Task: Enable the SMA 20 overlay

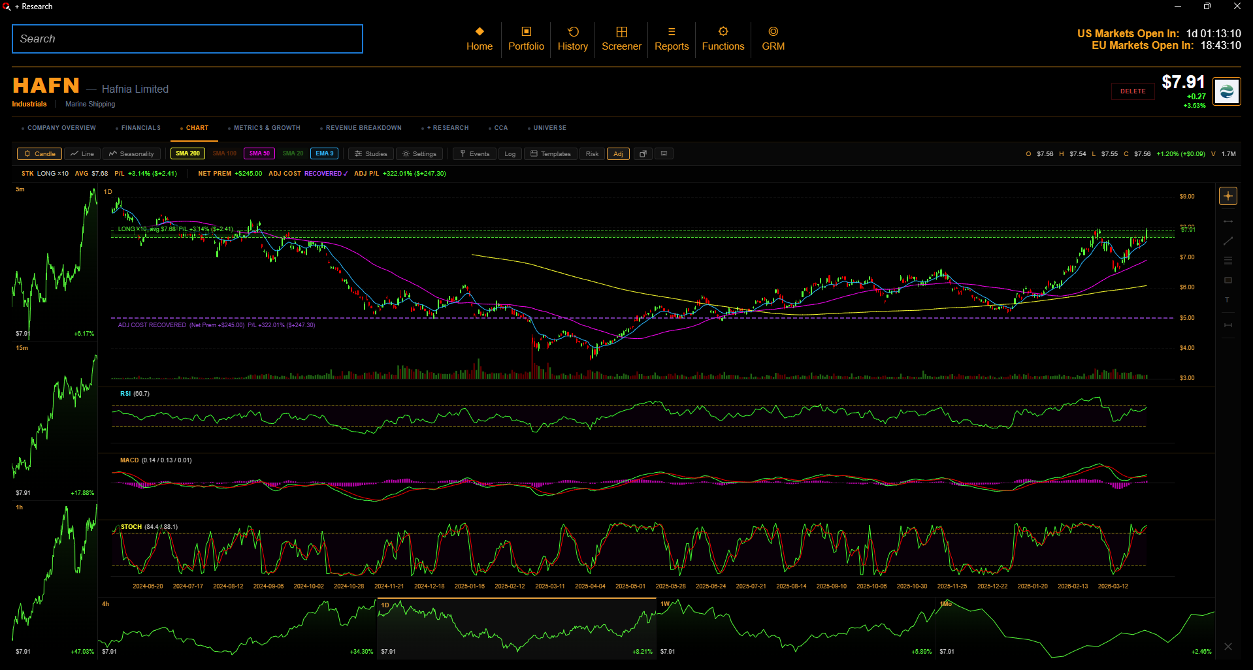Action: 293,153
